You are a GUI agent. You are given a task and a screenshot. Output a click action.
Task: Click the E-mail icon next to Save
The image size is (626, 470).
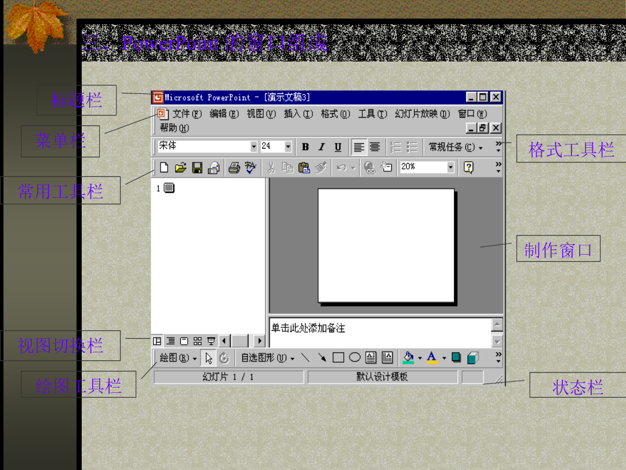pos(213,168)
